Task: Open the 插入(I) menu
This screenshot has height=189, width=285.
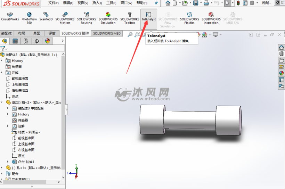Action: click(97, 3)
